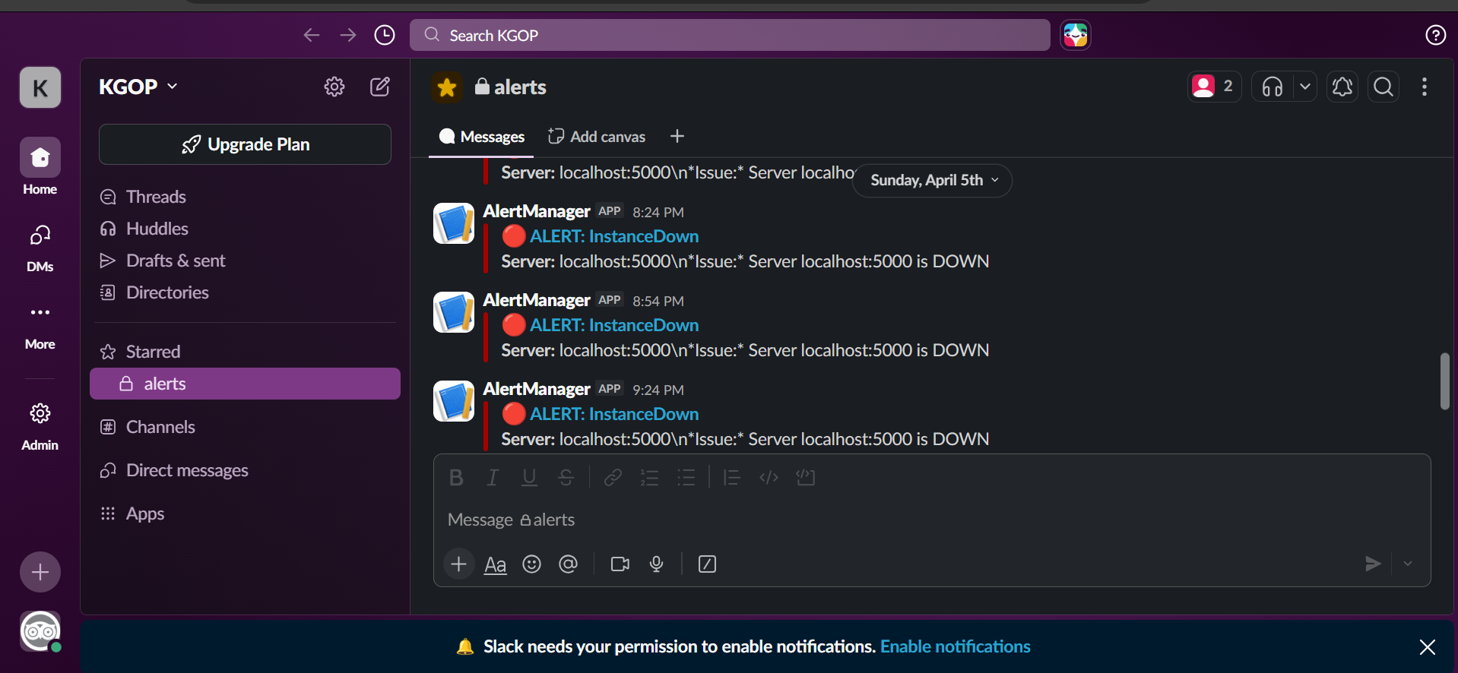Open the Sunday, April 5th date picker

933,180
